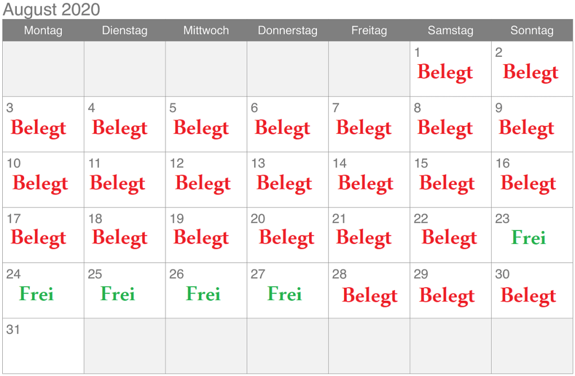Click the Belegt label on August 5

(201, 128)
